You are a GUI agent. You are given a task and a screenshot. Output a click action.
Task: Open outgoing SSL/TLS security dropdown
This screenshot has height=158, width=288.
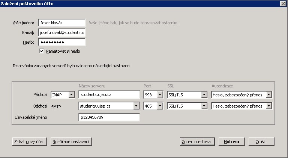204,106
